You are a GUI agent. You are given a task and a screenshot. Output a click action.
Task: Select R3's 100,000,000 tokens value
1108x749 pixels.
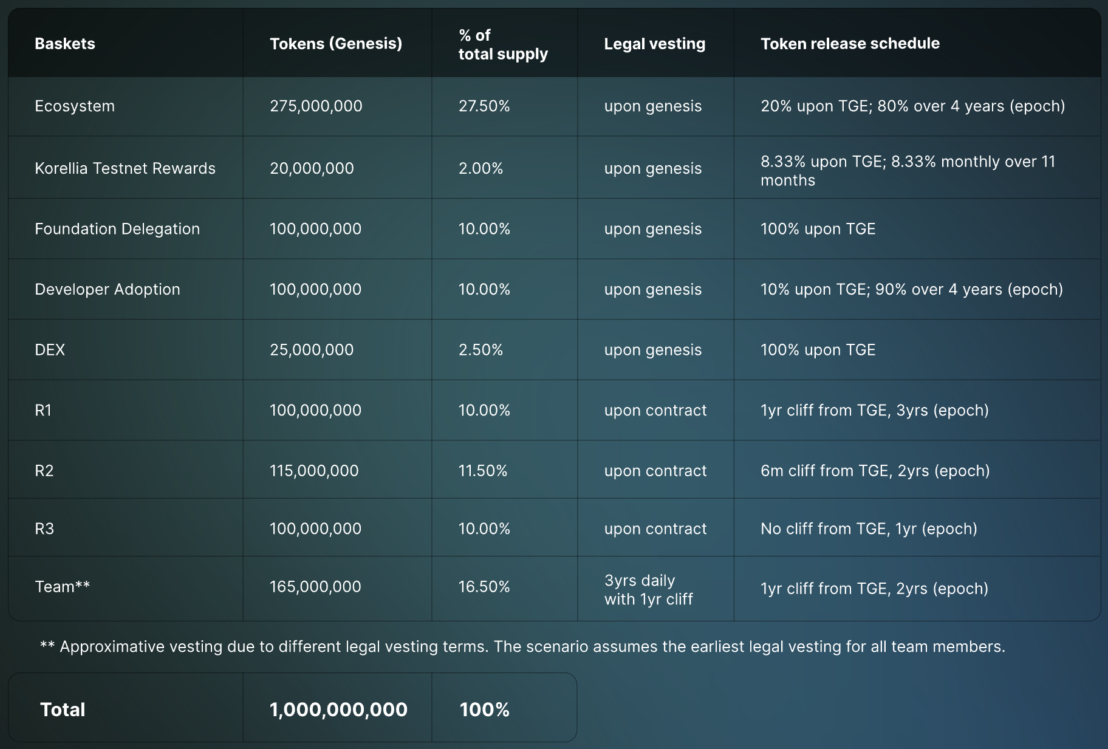(315, 529)
